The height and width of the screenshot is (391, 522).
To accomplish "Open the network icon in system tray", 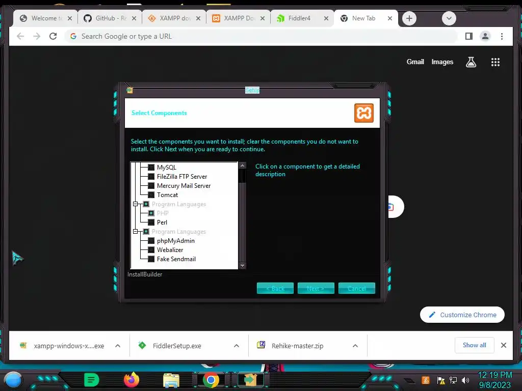I will [453, 380].
